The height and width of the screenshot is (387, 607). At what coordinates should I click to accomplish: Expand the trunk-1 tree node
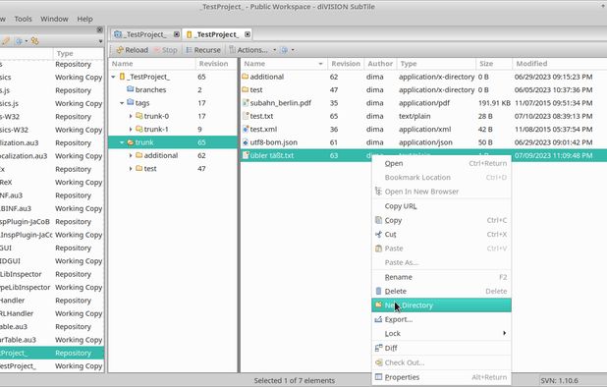coord(131,130)
